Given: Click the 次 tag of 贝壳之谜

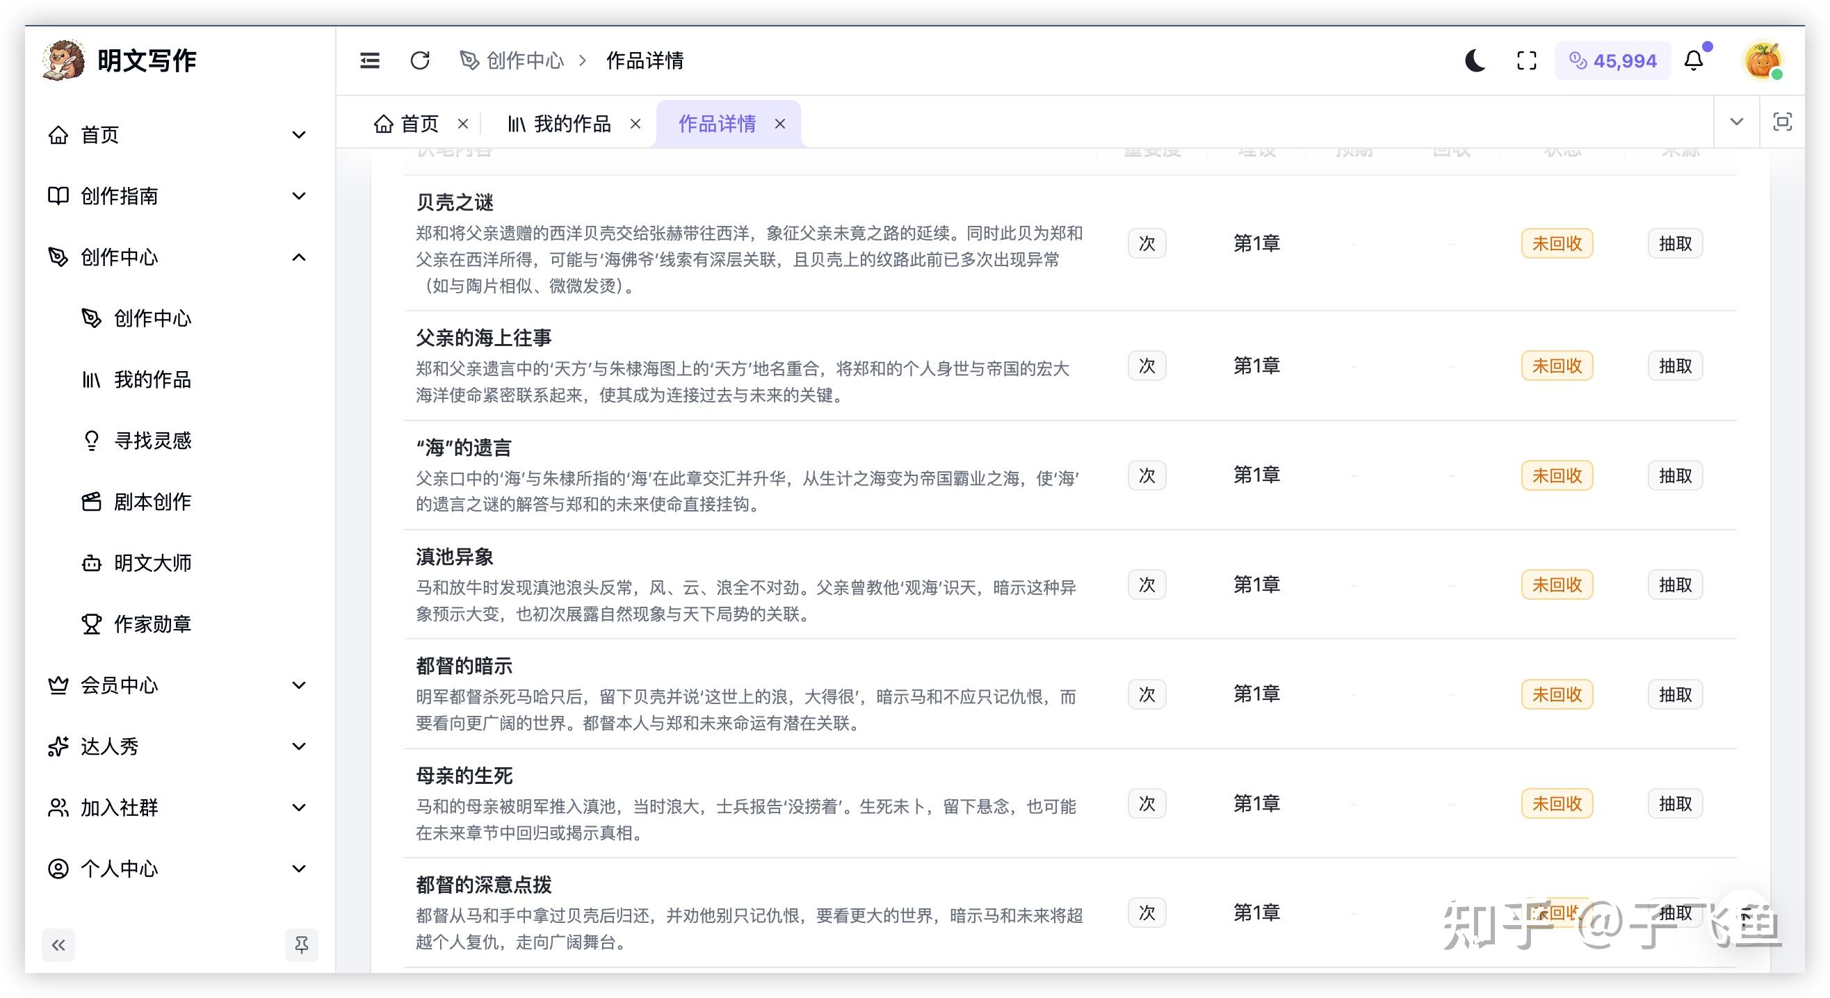Looking at the screenshot, I should [x=1147, y=243].
